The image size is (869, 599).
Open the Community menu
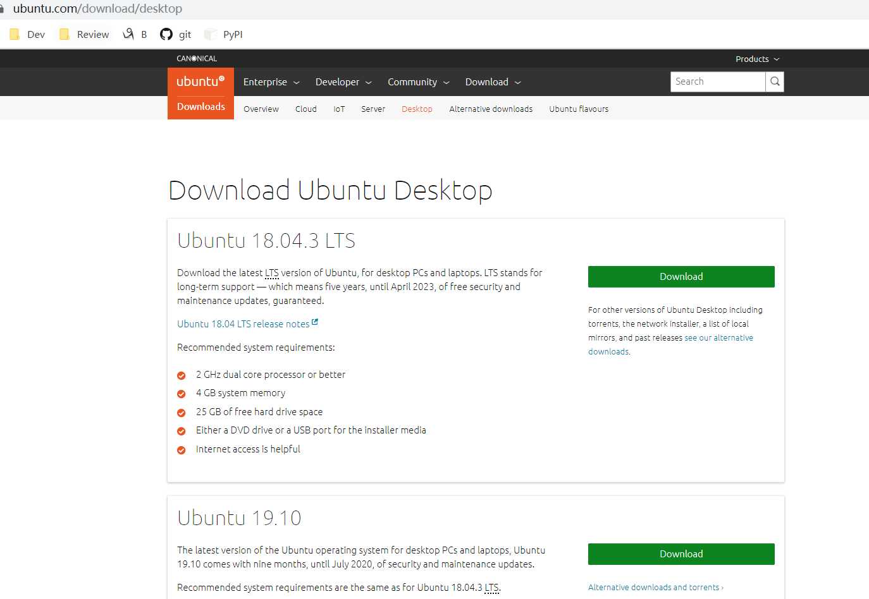pyautogui.click(x=418, y=82)
